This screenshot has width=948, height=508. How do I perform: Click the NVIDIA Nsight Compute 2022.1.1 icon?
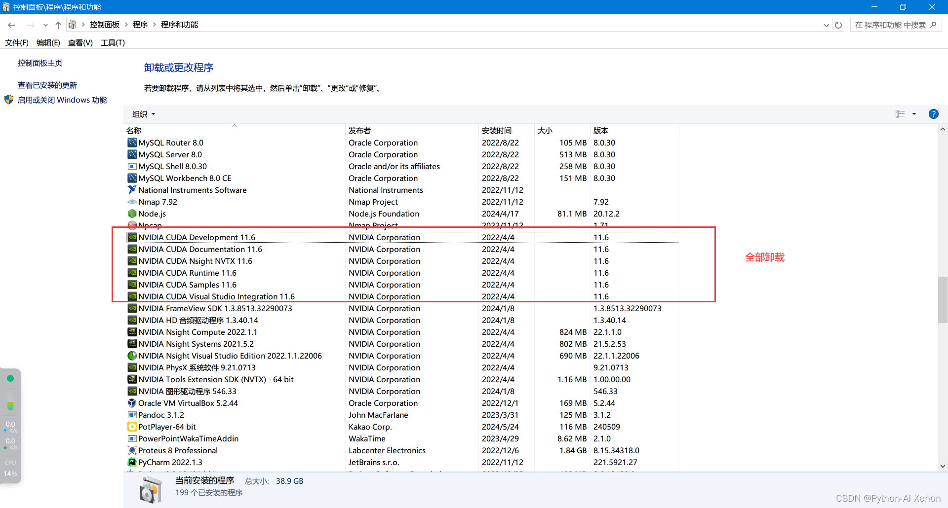tap(132, 332)
